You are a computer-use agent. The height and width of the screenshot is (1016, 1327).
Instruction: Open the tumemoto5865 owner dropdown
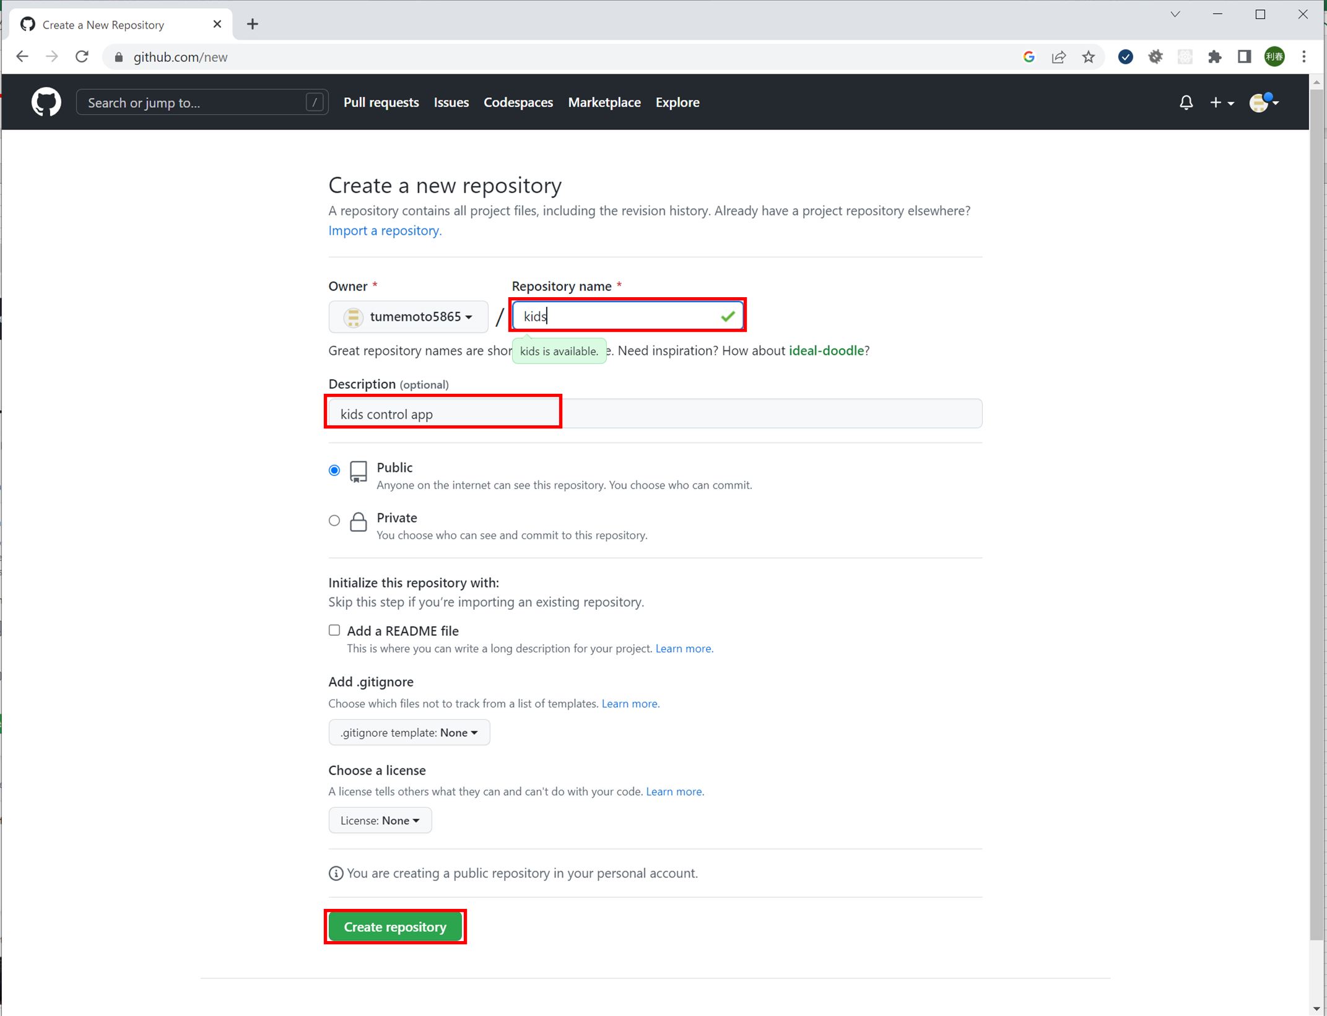(408, 316)
